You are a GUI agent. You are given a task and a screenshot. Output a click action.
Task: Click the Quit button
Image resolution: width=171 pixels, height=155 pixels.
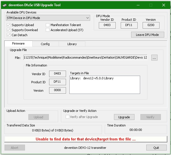pos(156,148)
